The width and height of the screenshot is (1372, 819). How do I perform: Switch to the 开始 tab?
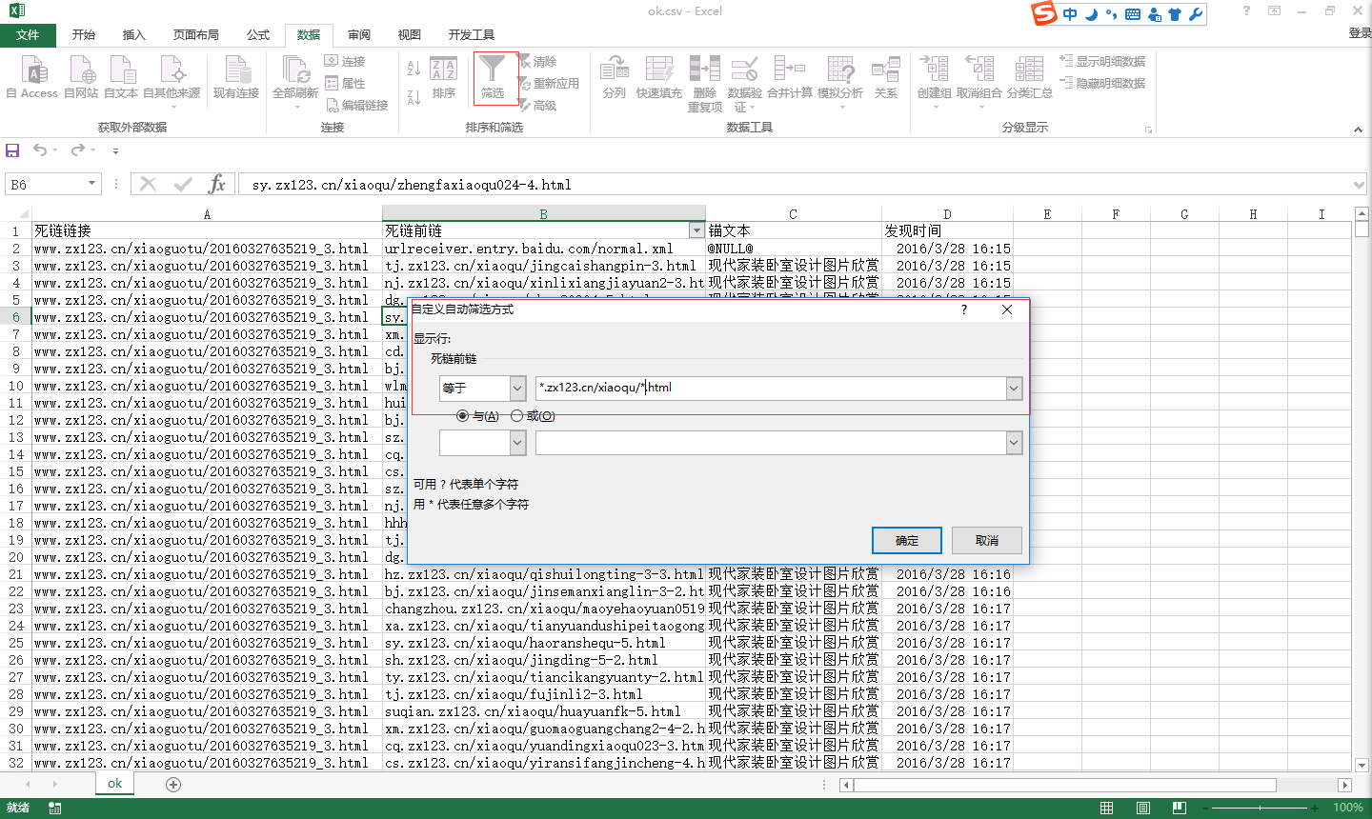click(x=84, y=35)
